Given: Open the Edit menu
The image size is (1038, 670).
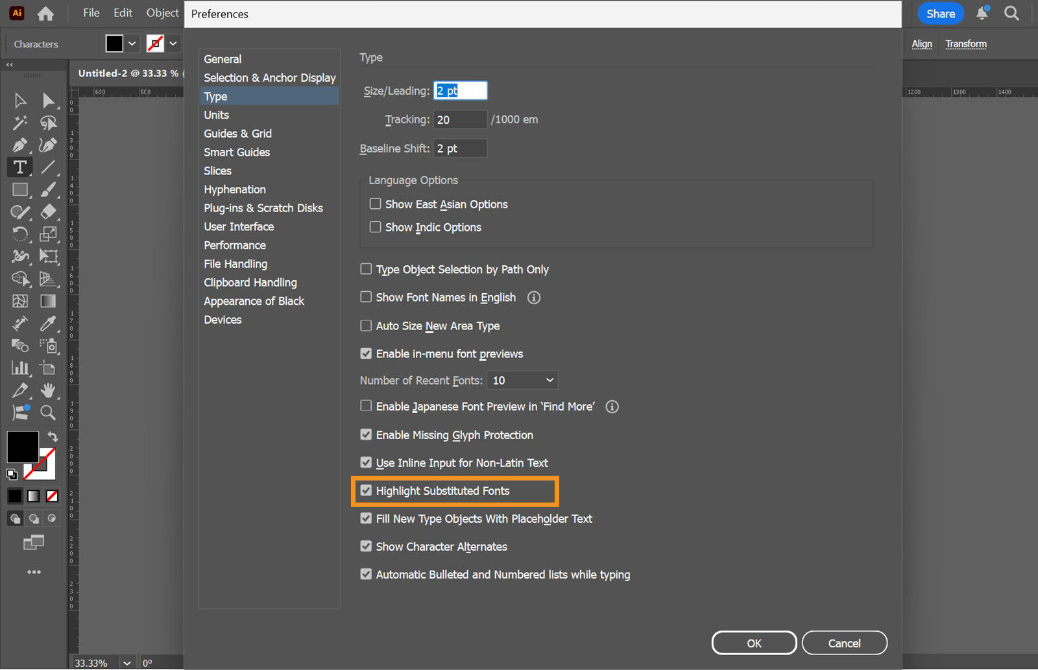Looking at the screenshot, I should pyautogui.click(x=122, y=12).
